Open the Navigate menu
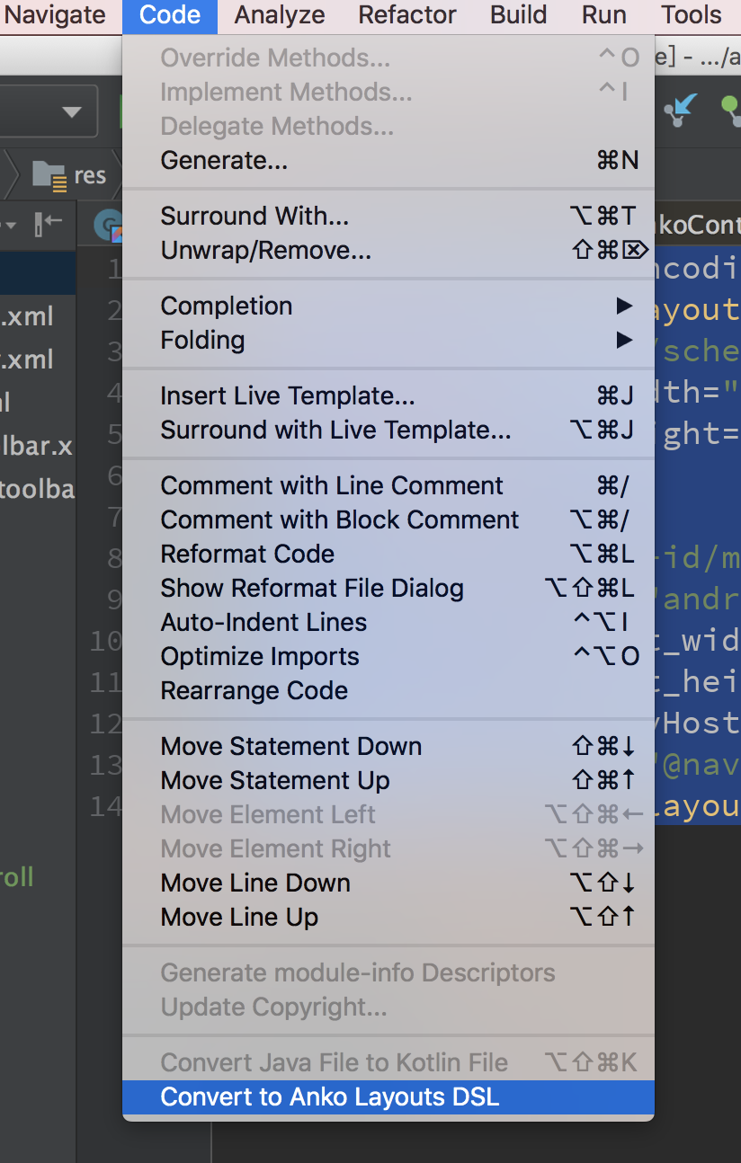The width and height of the screenshot is (741, 1163). pos(55,15)
